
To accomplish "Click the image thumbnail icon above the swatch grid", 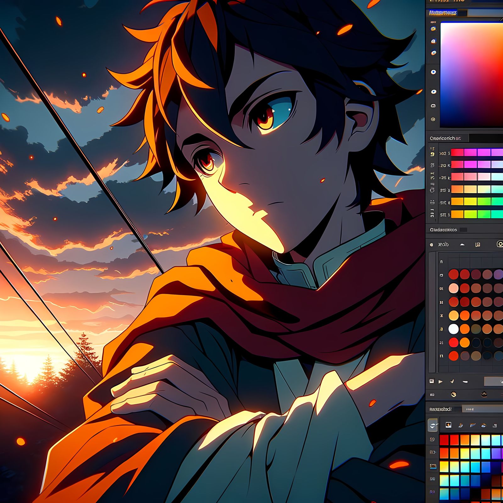I will pyautogui.click(x=448, y=425).
